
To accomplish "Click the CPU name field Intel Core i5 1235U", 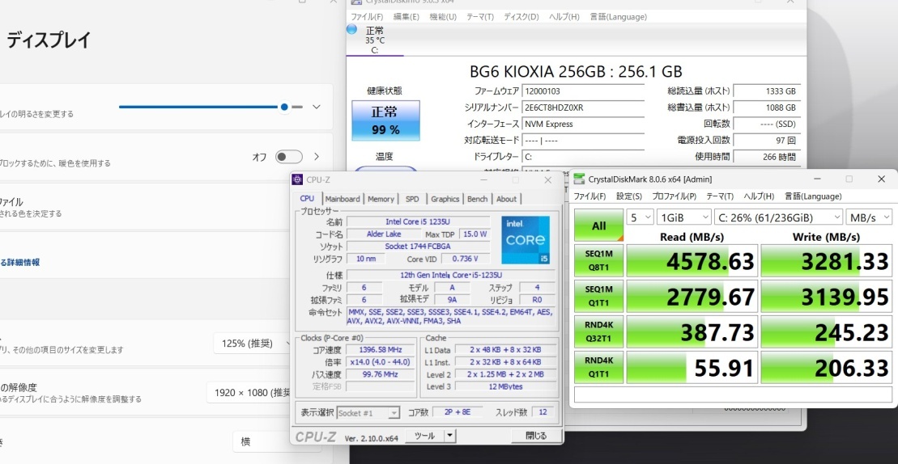I will 418,221.
